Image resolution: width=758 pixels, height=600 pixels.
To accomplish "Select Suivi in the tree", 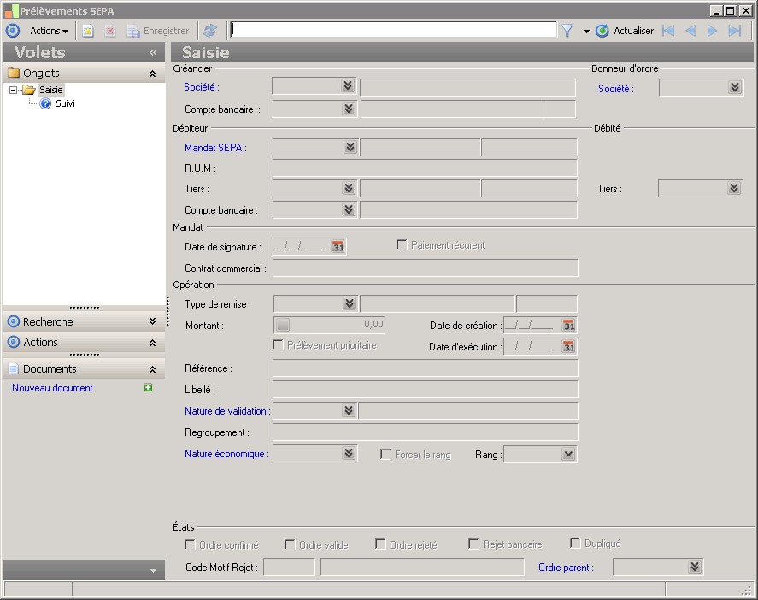I will point(65,103).
